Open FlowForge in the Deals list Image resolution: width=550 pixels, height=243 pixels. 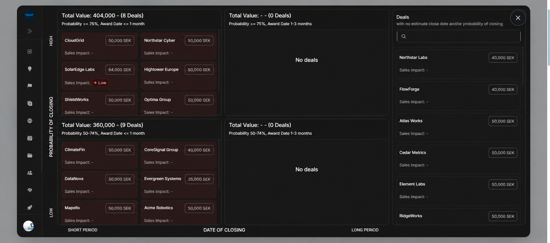(458, 96)
